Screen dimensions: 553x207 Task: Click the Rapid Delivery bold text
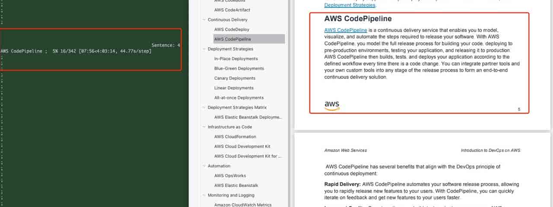(343, 184)
